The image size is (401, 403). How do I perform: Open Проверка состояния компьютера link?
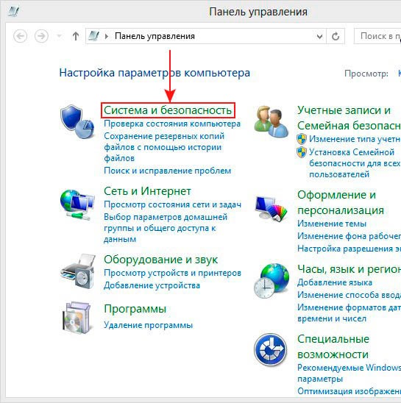click(172, 124)
